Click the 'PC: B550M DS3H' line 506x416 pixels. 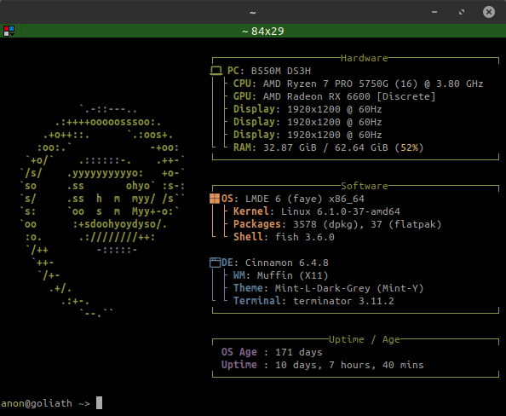269,71
